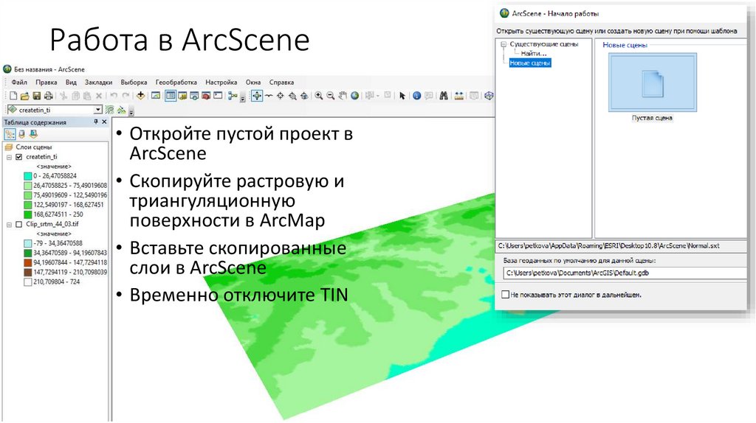Viewport: 756px width, 423px height.
Task: Click swatch for 0 - 26,47058824
Action: [28, 176]
